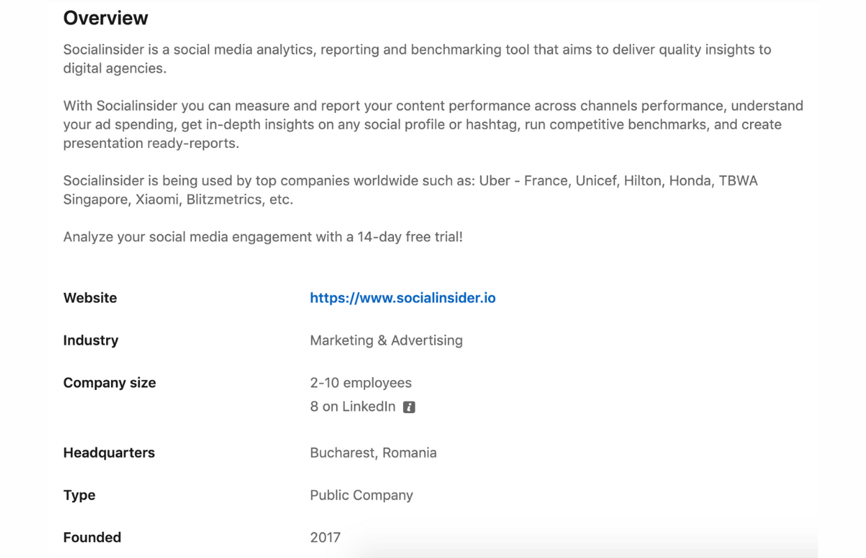Click the paragraph starting With Socialinsider you can

(433, 125)
